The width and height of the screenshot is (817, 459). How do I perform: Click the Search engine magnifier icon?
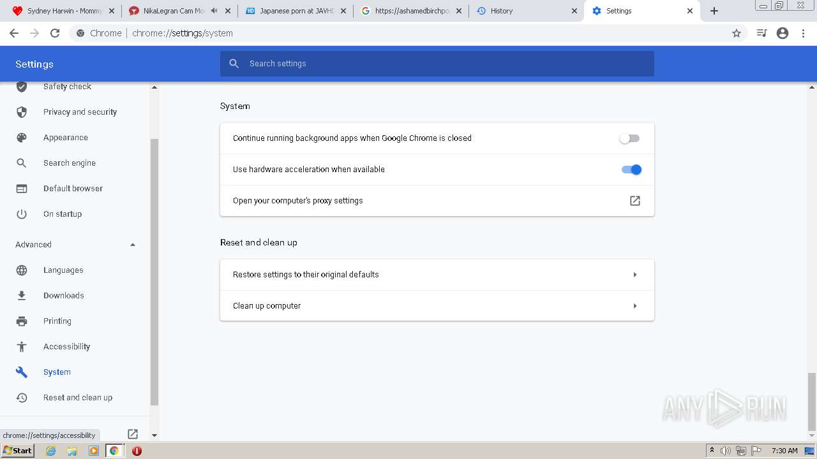tap(22, 163)
